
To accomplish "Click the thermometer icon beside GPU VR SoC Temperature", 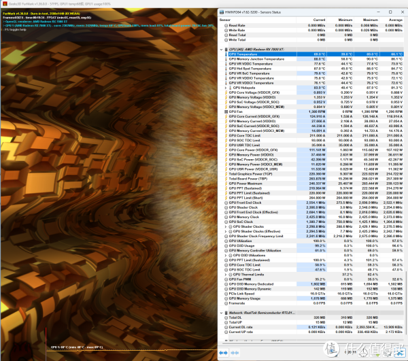I will click(x=226, y=73).
